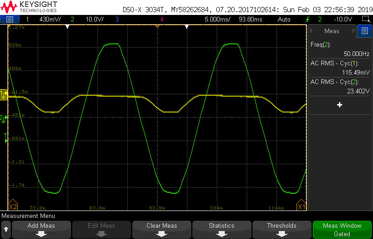Click the Auto trigger mode label

pyautogui.click(x=284, y=19)
